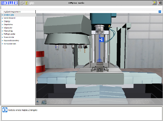
Task: Expand the Felfogó asztal tree node
Action: pos(2,34)
